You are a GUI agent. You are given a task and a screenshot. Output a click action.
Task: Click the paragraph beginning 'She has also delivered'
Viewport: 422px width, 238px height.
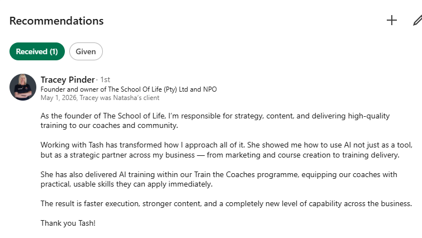tap(219, 179)
